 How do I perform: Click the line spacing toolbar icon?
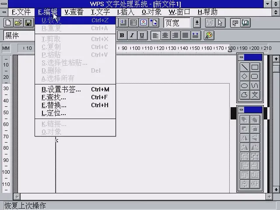(x=123, y=23)
